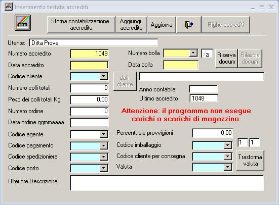Click the Ultimo accredito field showing 1048
Viewport: 279px width, 205px height.
(x=204, y=98)
